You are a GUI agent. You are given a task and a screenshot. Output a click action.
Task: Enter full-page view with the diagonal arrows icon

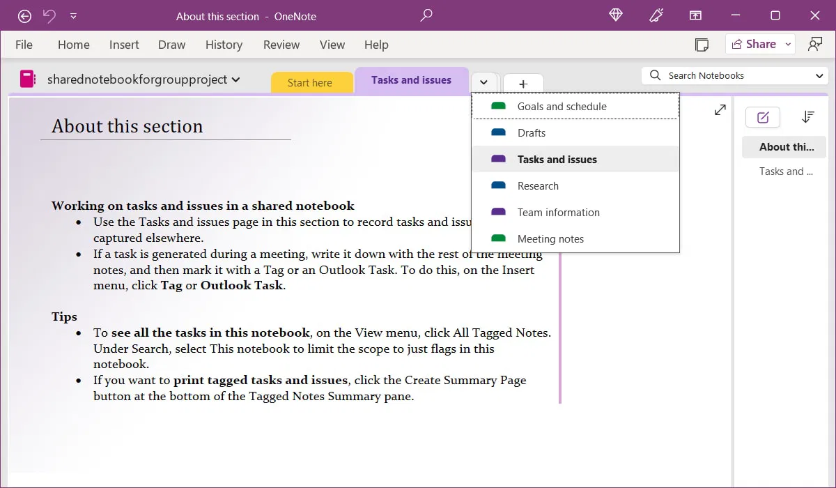(720, 109)
